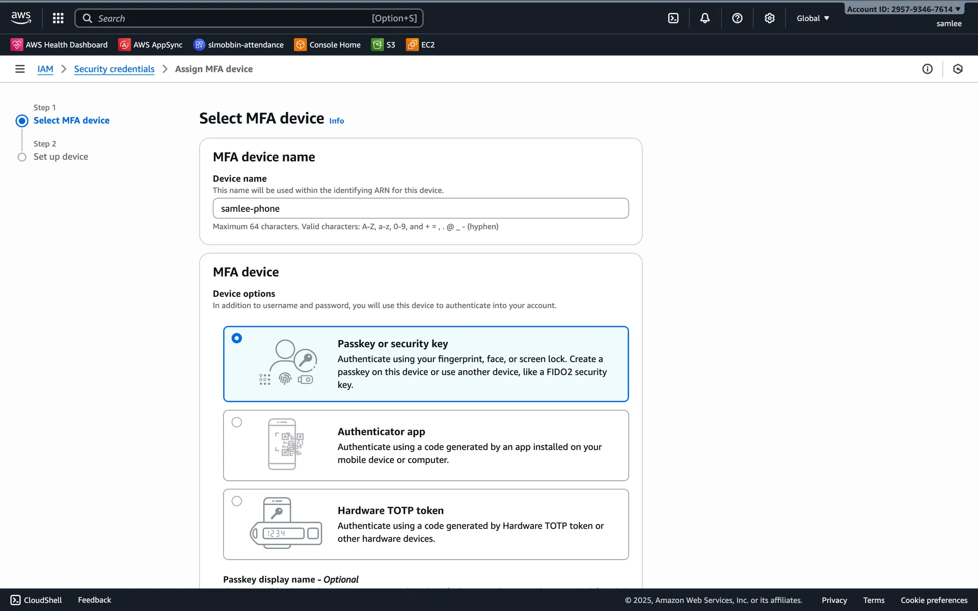This screenshot has width=978, height=611.
Task: Open the side navigation hamburger menu
Action: (x=20, y=69)
